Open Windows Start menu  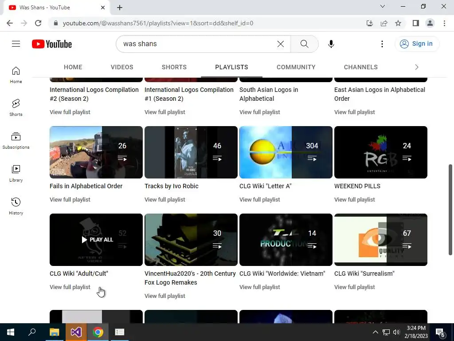11,332
